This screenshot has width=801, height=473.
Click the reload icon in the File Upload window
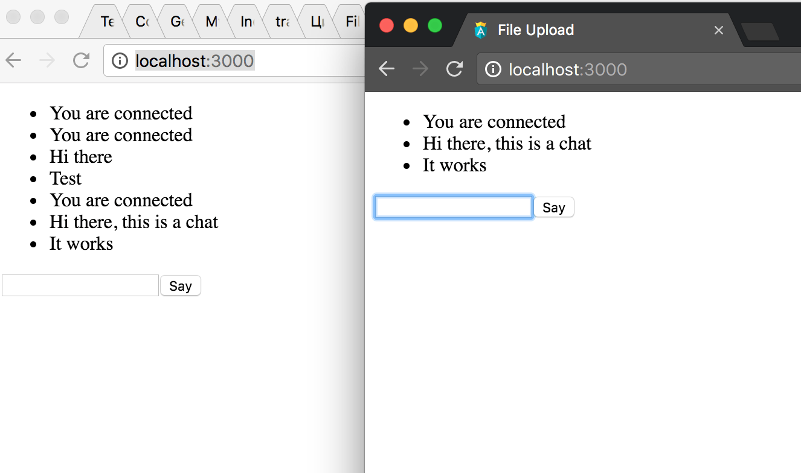click(x=454, y=69)
